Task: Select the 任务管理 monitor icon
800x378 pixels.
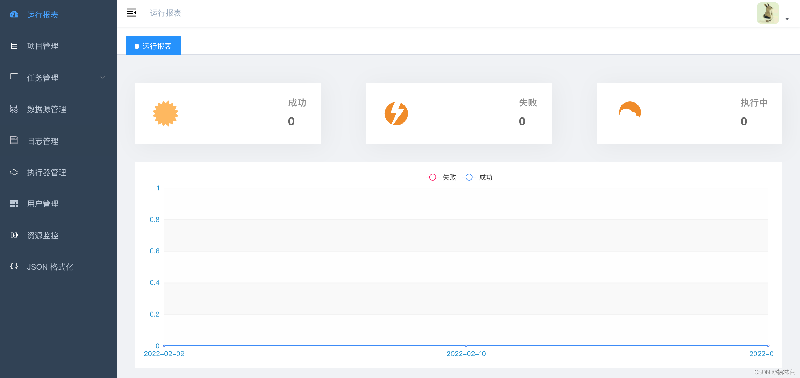Action: (14, 77)
